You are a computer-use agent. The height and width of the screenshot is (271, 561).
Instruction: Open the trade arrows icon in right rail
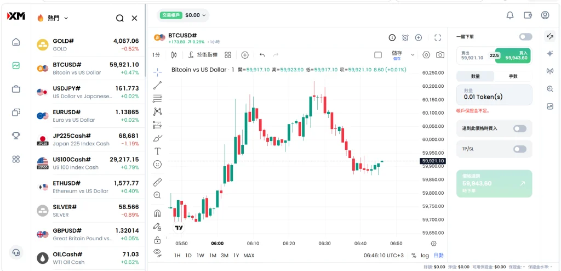click(550, 36)
